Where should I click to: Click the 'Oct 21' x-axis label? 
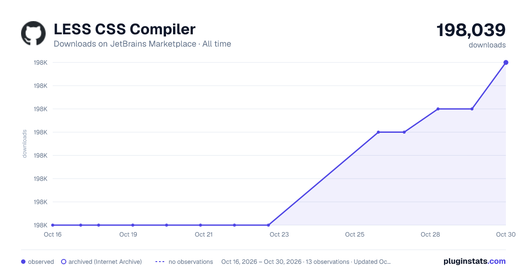204,234
